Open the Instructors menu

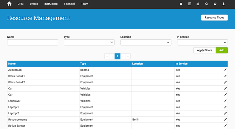pos(51,4)
